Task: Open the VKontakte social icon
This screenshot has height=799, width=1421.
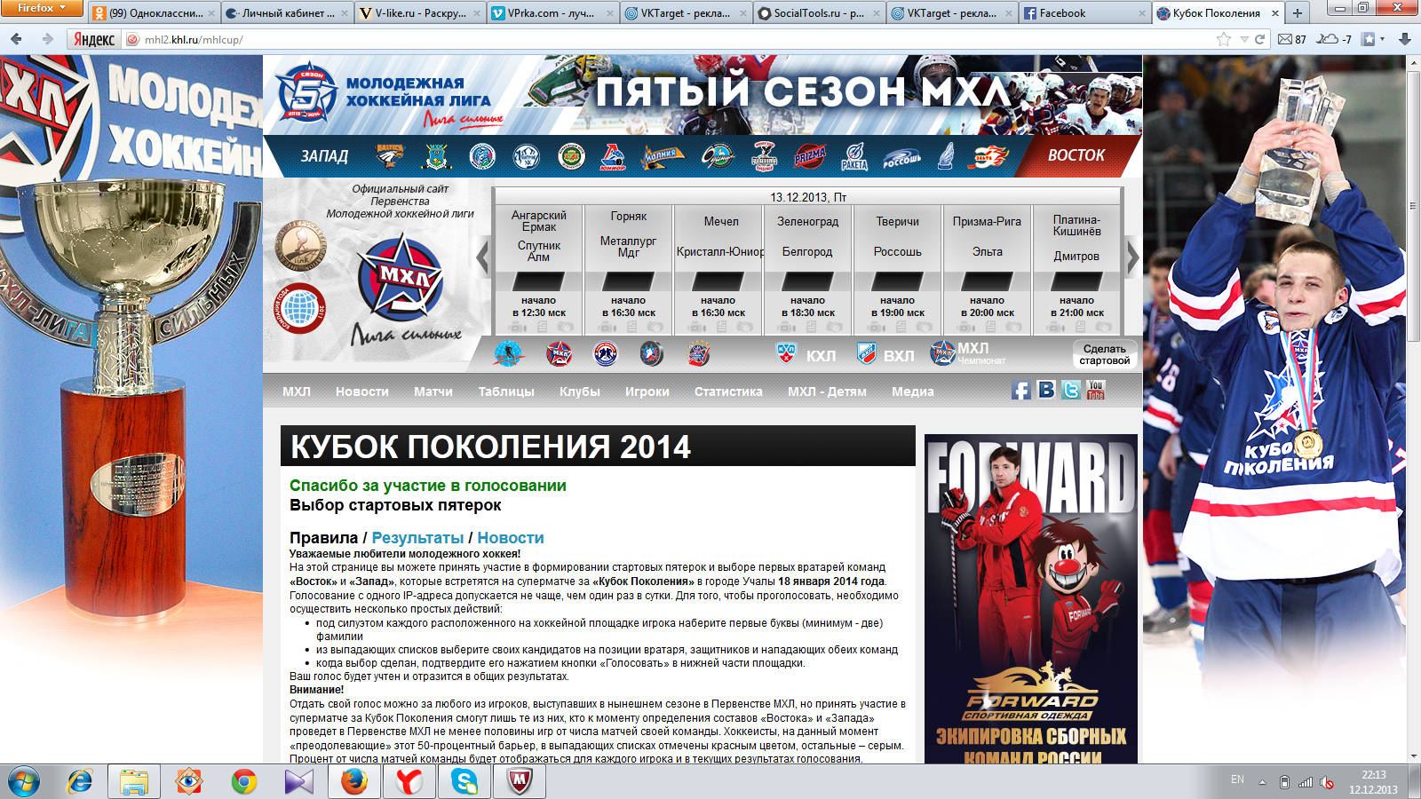Action: pyautogui.click(x=1046, y=390)
